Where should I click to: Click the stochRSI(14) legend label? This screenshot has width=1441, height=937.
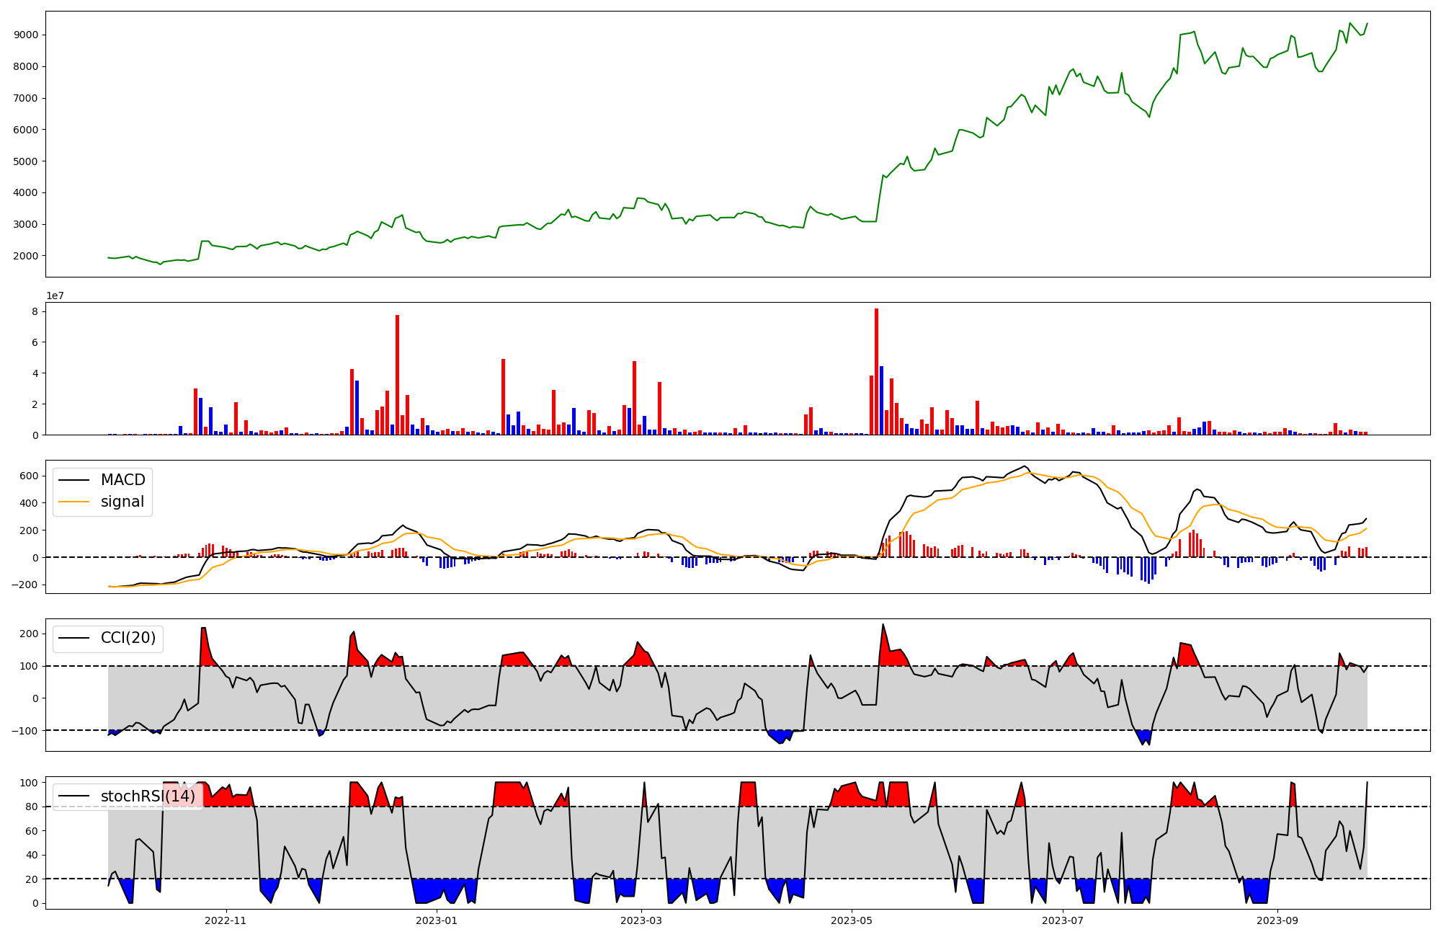pyautogui.click(x=148, y=796)
